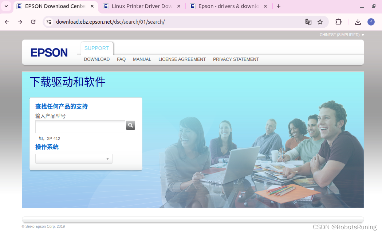Open PRIVACY STATEMENT link

236,59
